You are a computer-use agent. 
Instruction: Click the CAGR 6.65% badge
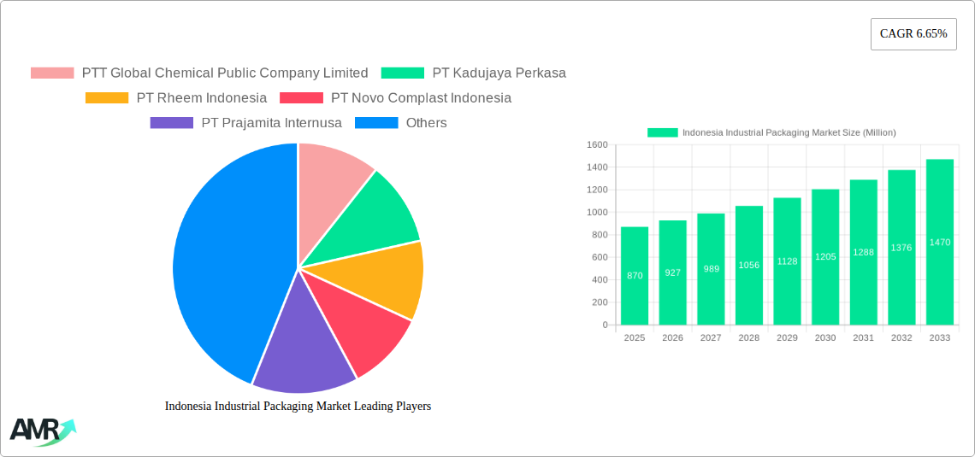913,34
